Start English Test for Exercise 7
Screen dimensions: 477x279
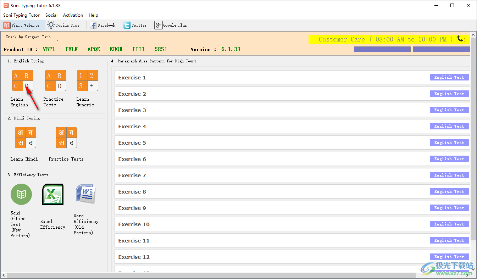(x=449, y=175)
